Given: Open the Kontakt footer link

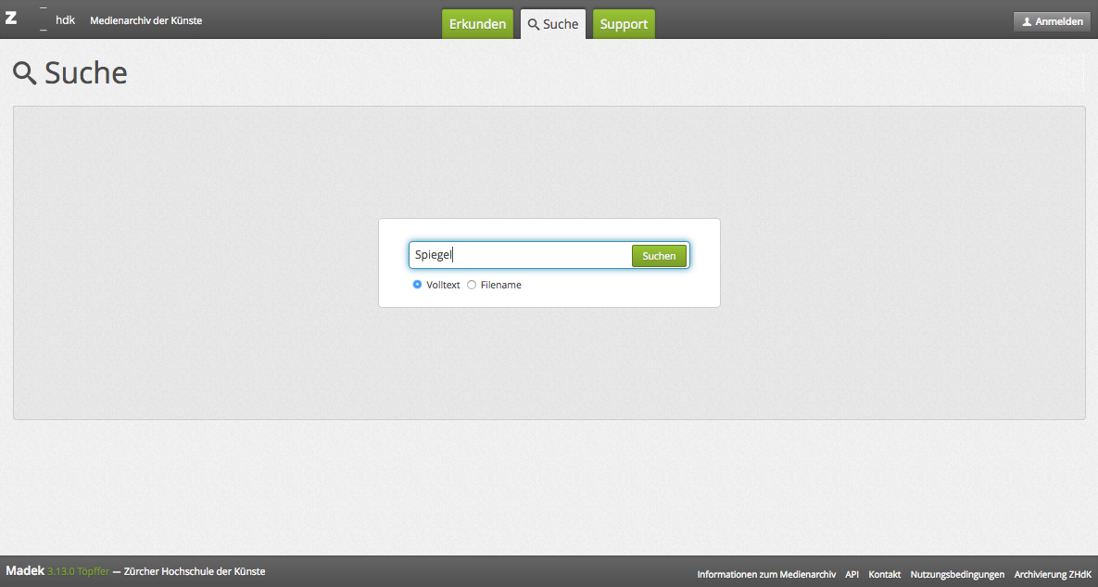Looking at the screenshot, I should pos(884,575).
